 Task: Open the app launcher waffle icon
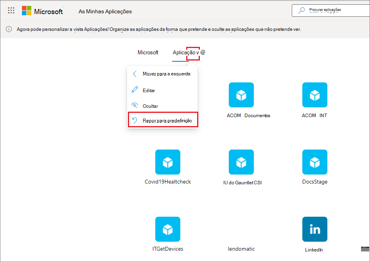(11, 11)
